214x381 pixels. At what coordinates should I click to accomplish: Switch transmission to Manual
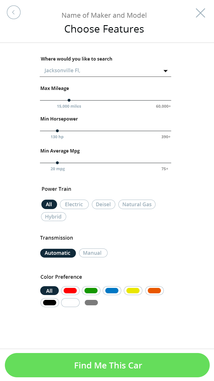93,253
